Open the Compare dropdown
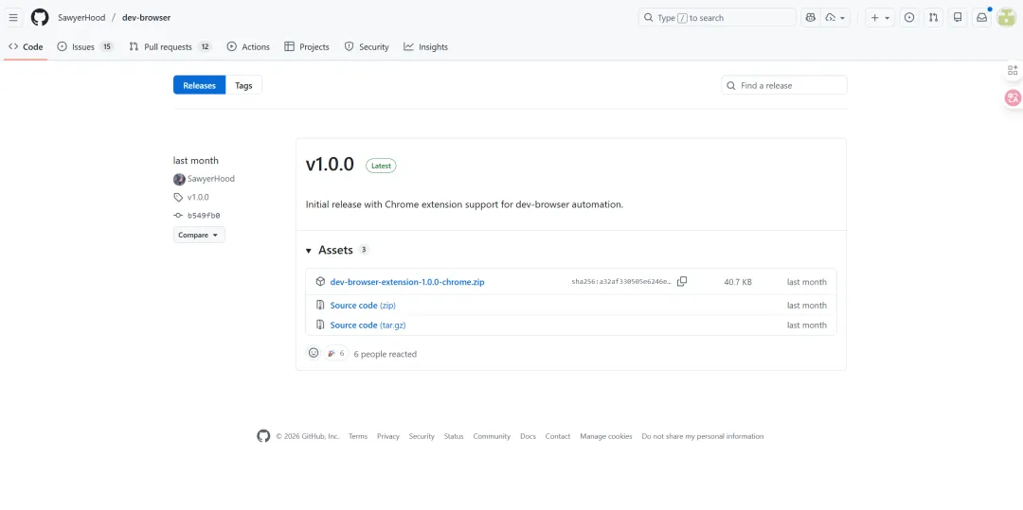Viewport: 1023px width, 510px height. tap(199, 235)
